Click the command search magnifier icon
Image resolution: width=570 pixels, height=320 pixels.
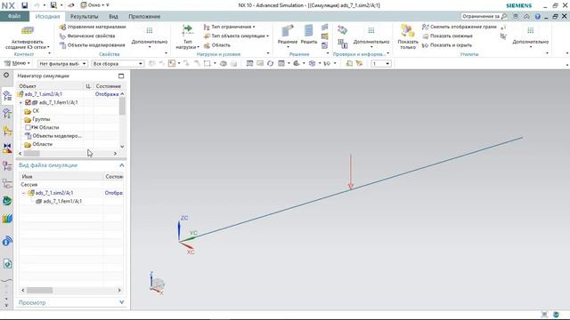(504, 16)
